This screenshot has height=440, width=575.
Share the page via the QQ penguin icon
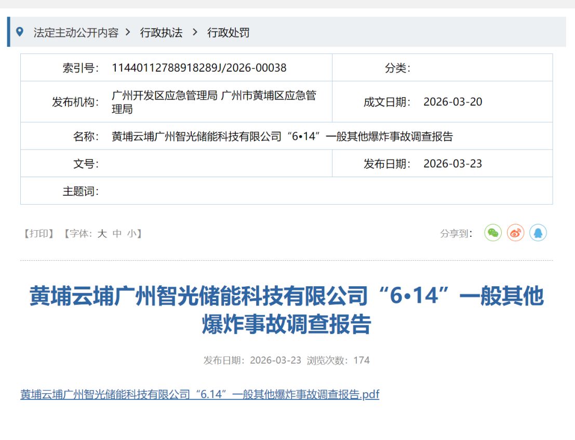(x=538, y=233)
